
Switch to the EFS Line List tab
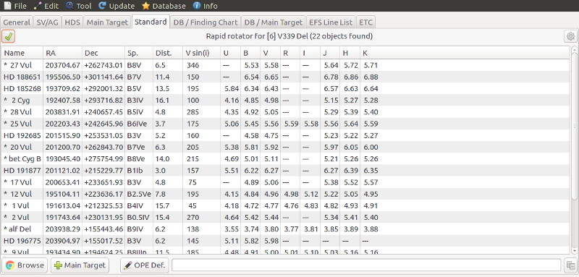coord(331,22)
